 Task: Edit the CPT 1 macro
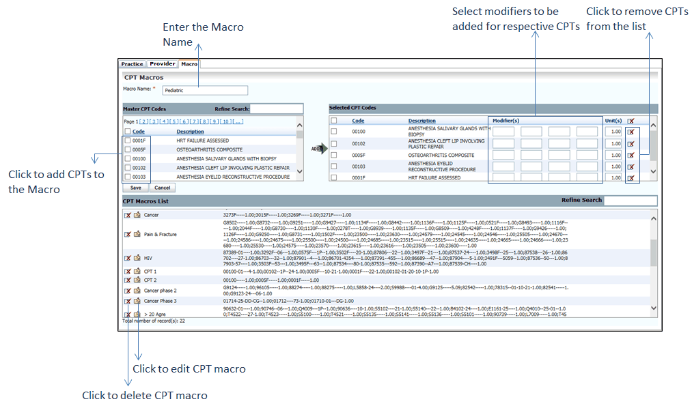(x=137, y=272)
